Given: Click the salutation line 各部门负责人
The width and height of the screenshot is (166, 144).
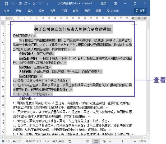Looking at the screenshot, I should coord(22,36).
